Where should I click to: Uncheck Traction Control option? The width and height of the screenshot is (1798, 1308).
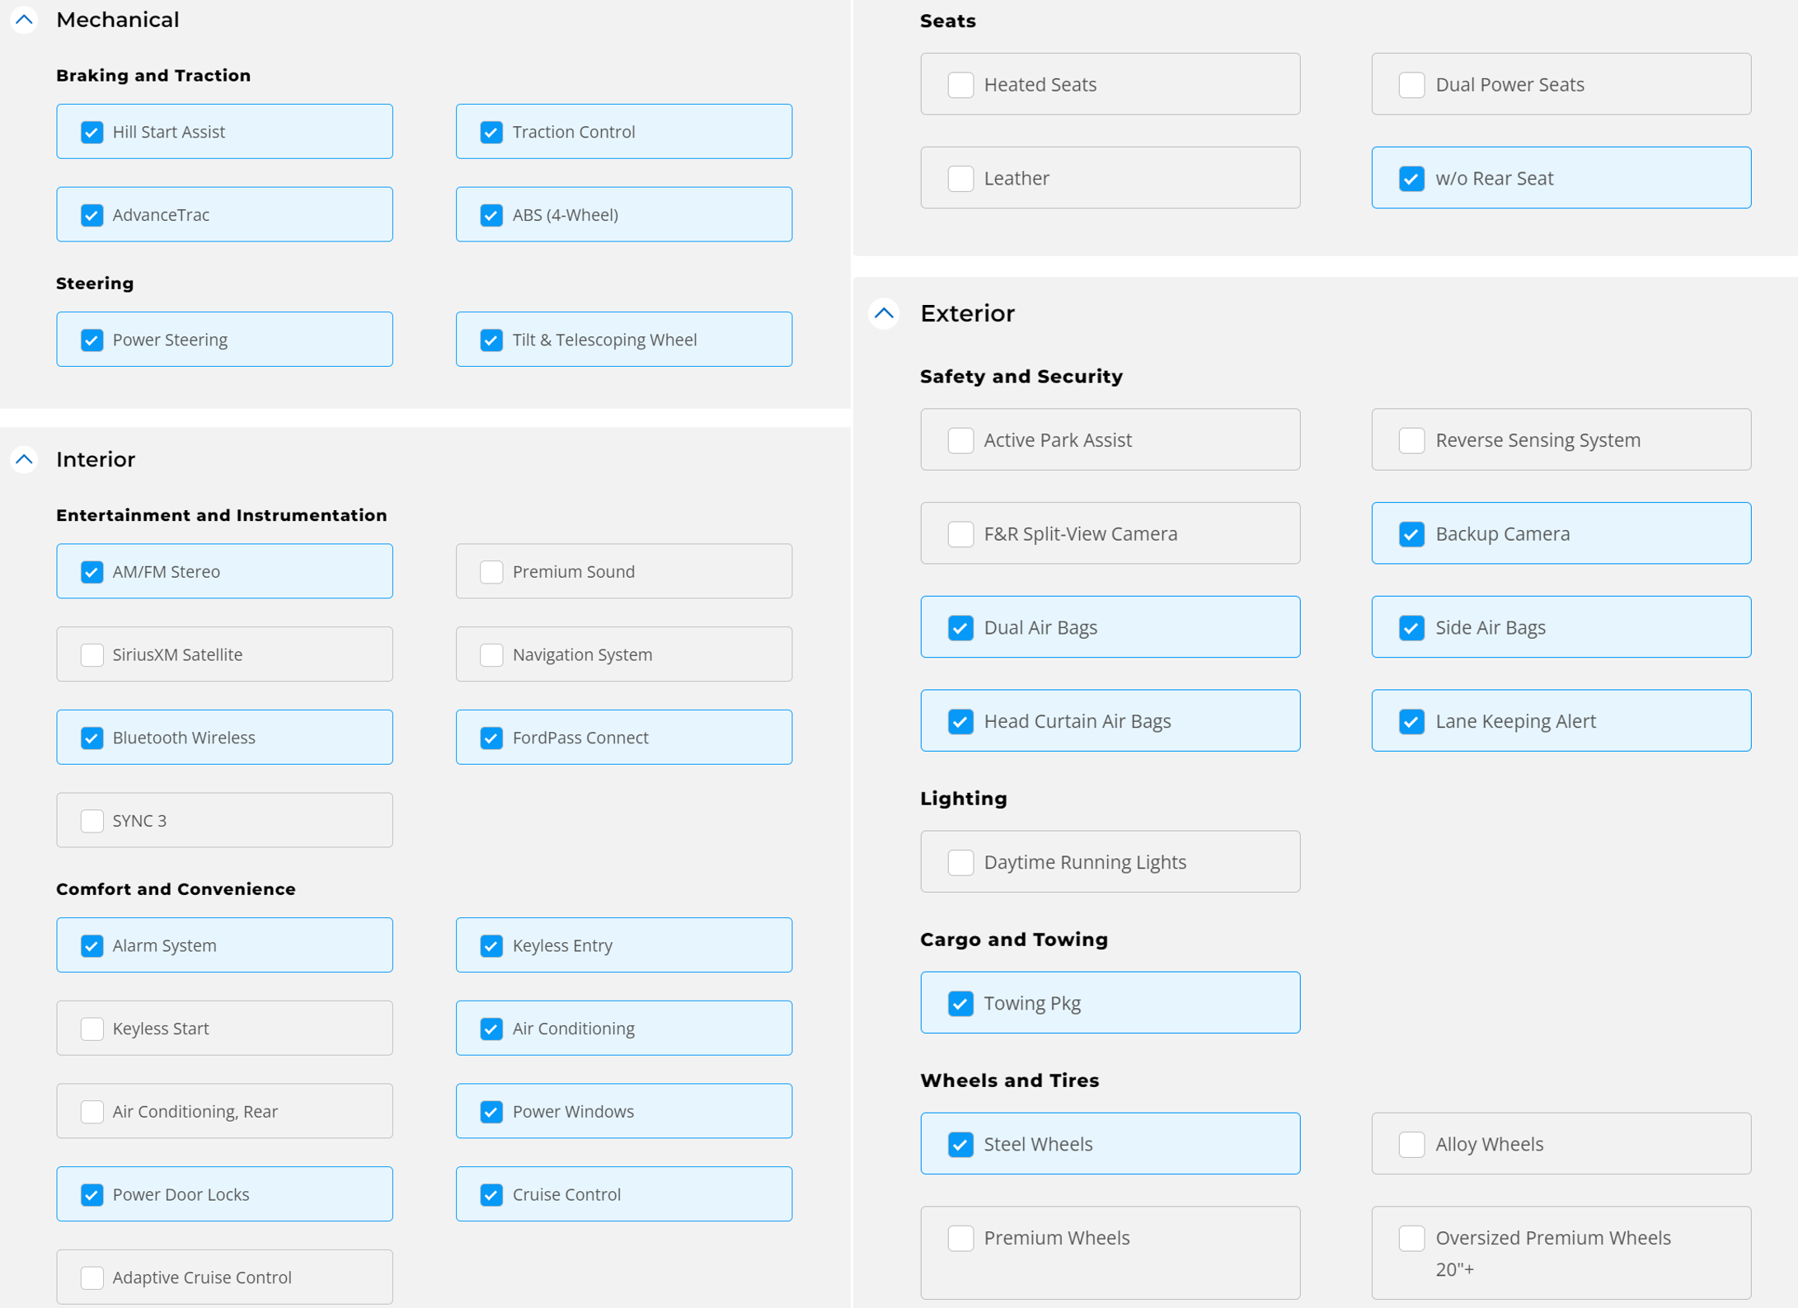pos(491,132)
